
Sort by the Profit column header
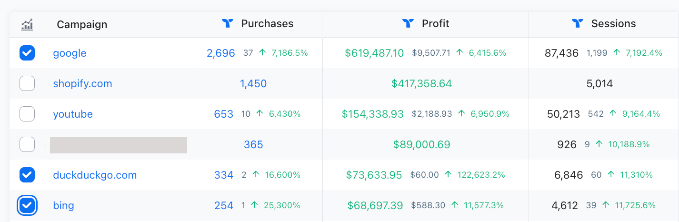click(x=436, y=23)
